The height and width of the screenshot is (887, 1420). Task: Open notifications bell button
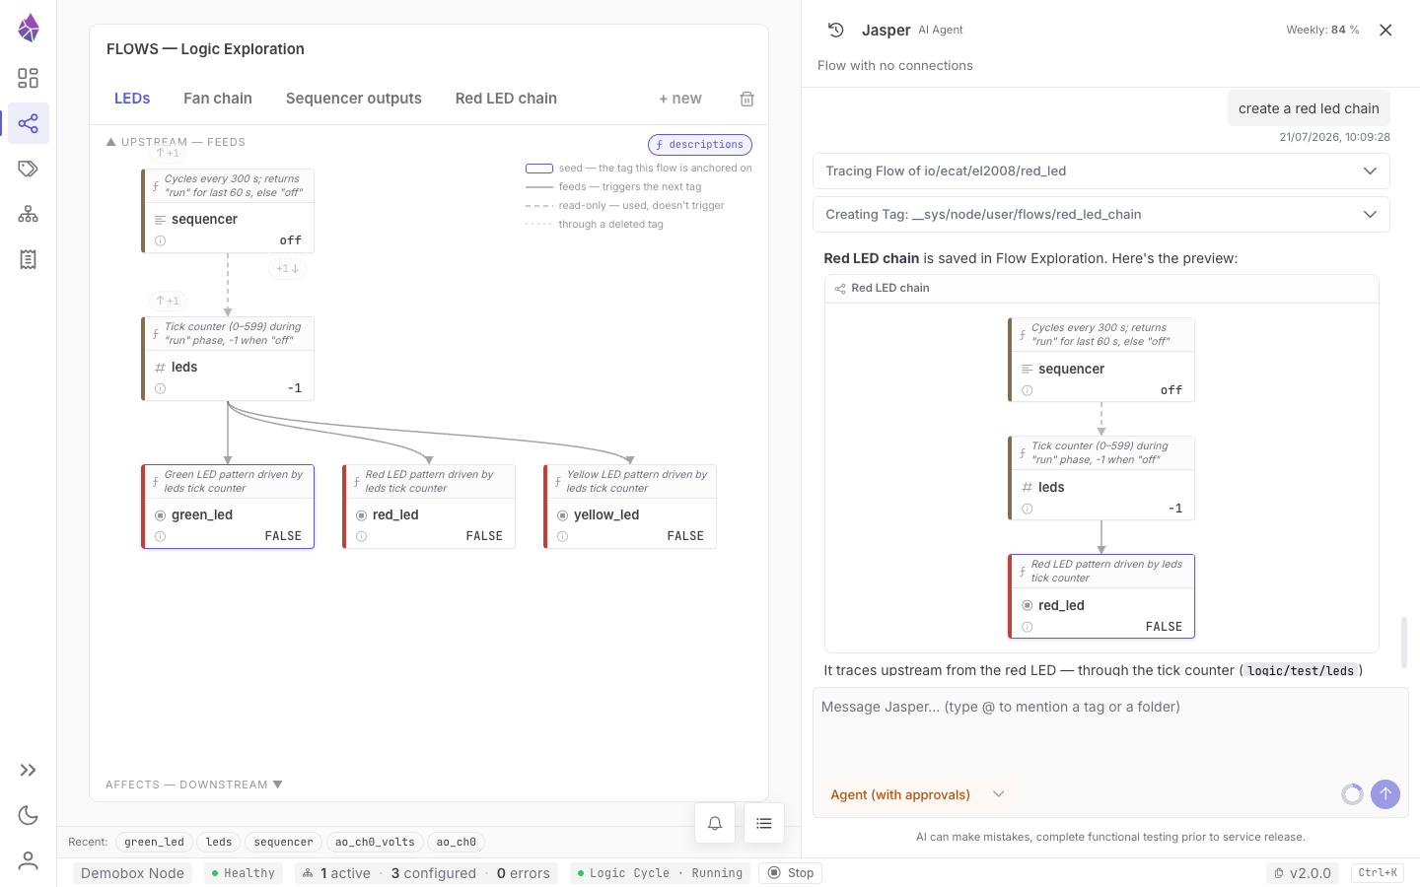tap(715, 823)
